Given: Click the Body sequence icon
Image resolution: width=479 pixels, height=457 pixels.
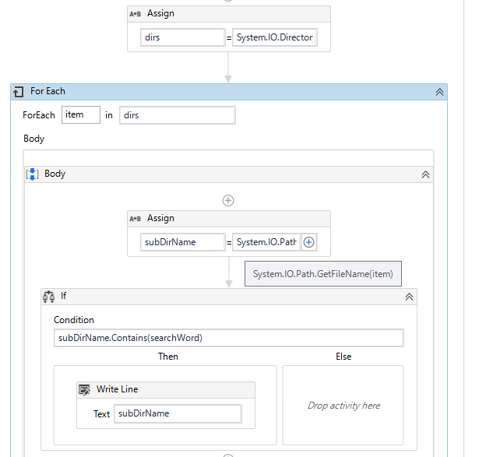Looking at the screenshot, I should point(33,174).
